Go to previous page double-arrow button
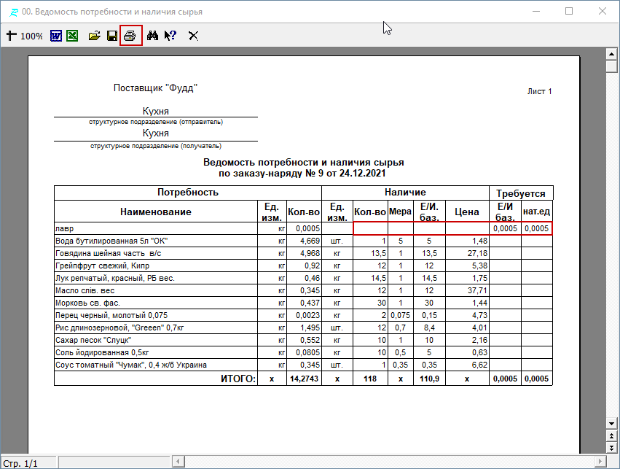The height and width of the screenshot is (469, 620). 612,436
